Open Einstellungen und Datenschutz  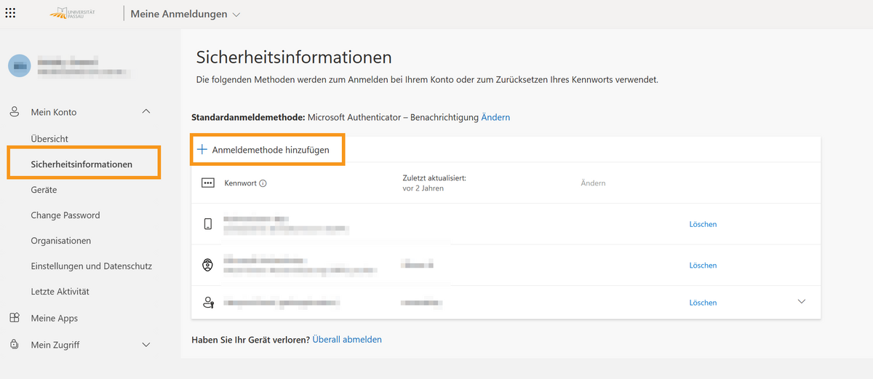91,266
